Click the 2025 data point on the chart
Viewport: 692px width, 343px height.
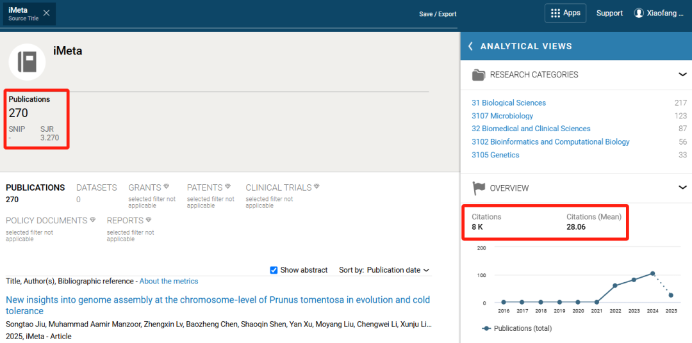click(x=671, y=295)
